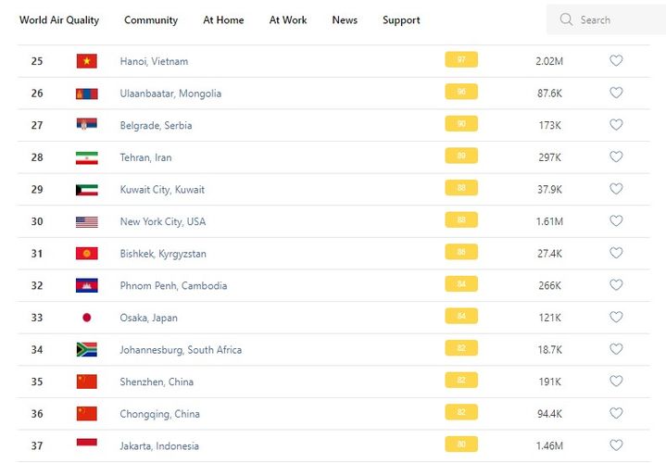This screenshot has width=666, height=463.
Task: Click the Japan flag icon
Action: tap(86, 318)
